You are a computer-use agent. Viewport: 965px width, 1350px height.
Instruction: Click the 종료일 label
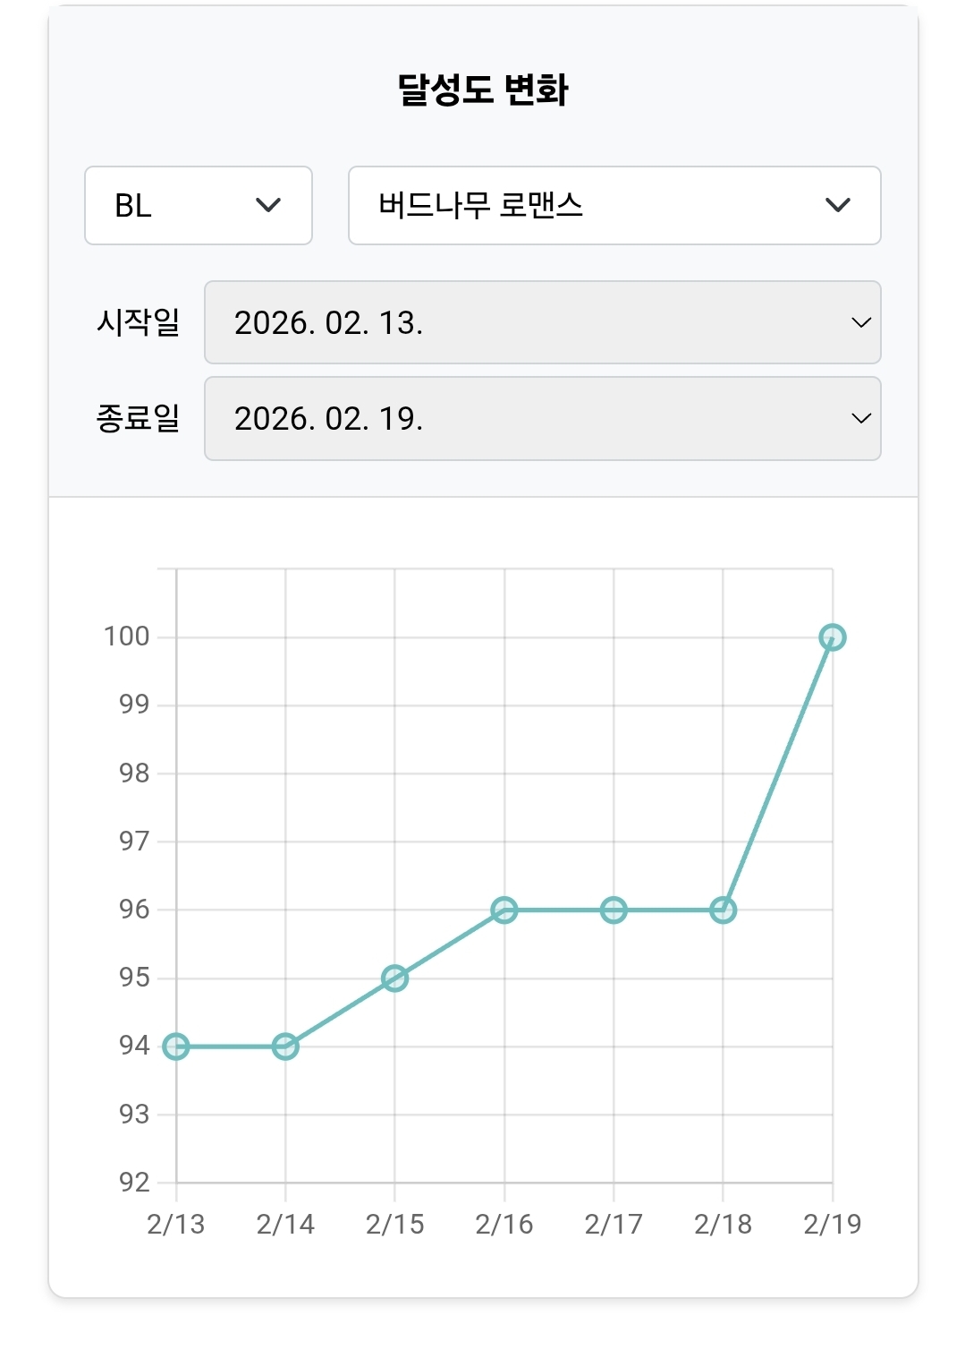pos(139,418)
